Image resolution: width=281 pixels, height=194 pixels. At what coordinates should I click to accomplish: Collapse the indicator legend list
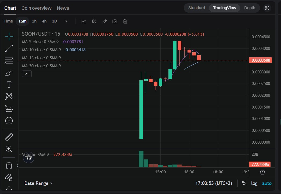tap(27, 74)
